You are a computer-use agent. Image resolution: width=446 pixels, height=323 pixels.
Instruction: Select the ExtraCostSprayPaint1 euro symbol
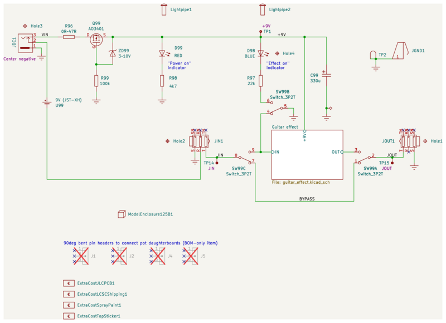point(69,305)
